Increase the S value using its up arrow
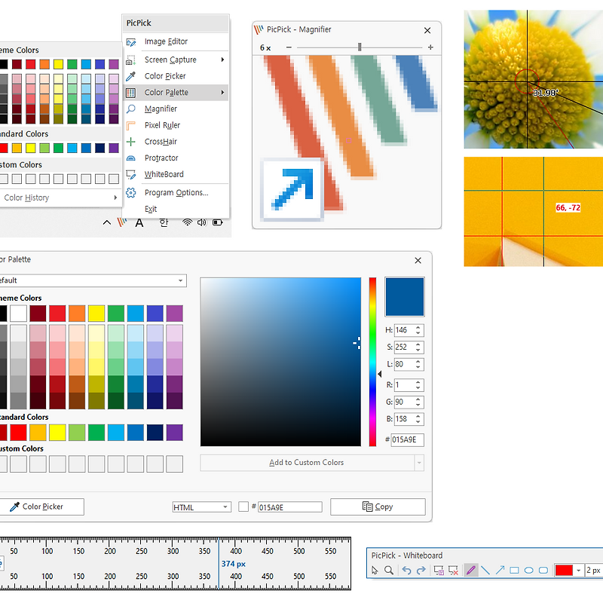603x603 pixels. point(418,344)
